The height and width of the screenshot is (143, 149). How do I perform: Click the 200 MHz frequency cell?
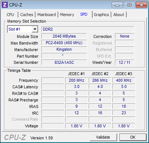pos(77,80)
